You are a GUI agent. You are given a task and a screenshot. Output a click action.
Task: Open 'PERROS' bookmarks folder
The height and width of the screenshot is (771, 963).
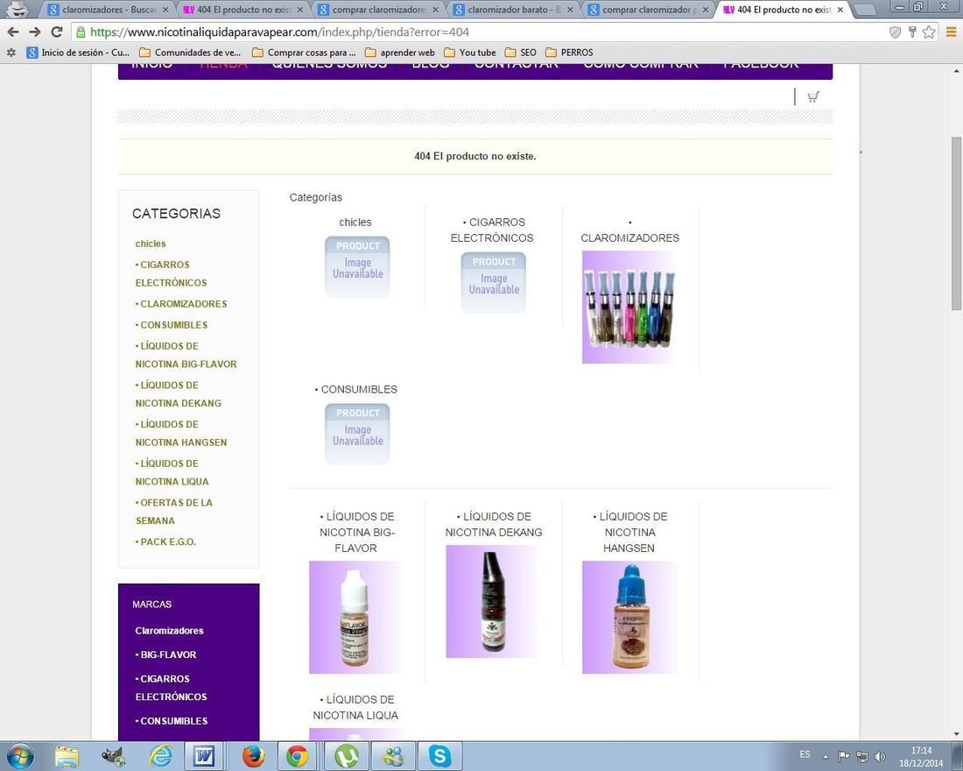click(569, 53)
